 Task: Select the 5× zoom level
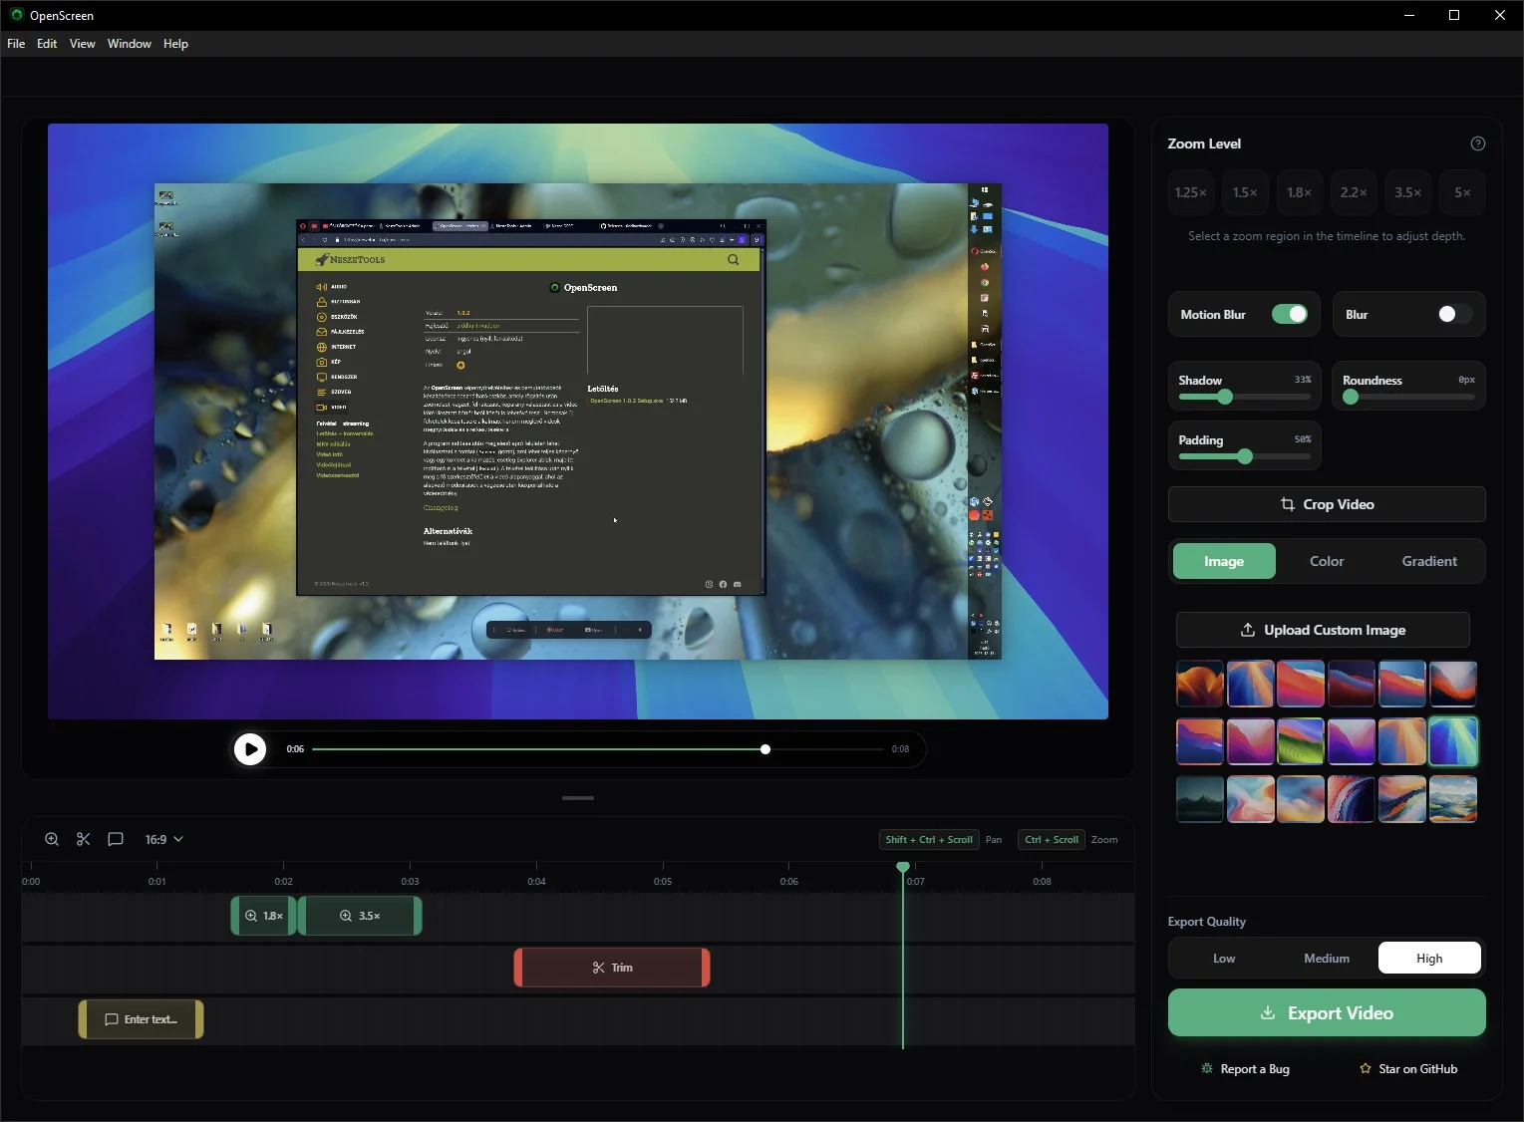pyautogui.click(x=1462, y=192)
